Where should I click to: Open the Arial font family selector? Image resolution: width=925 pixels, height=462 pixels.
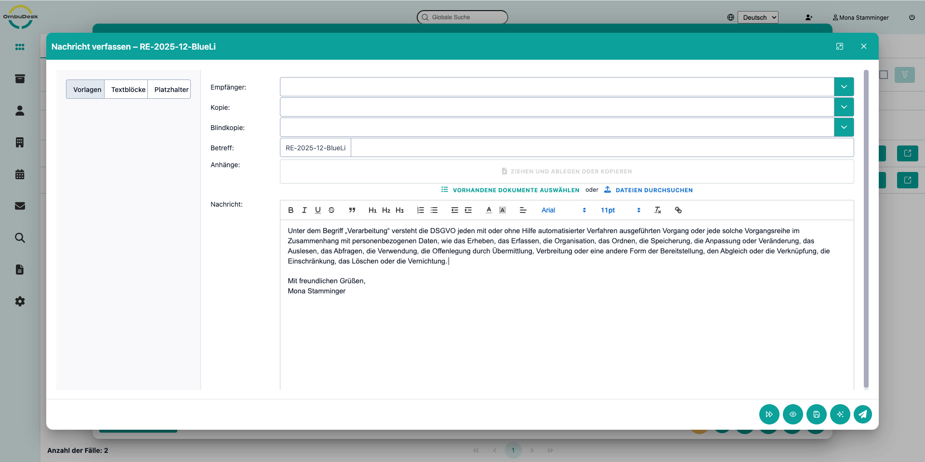[x=563, y=210]
